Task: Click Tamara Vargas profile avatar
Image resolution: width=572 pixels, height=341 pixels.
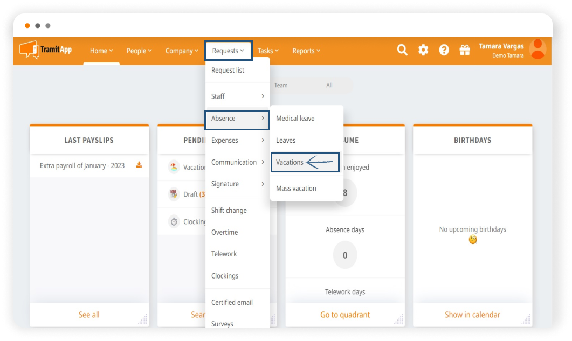Action: (x=537, y=50)
